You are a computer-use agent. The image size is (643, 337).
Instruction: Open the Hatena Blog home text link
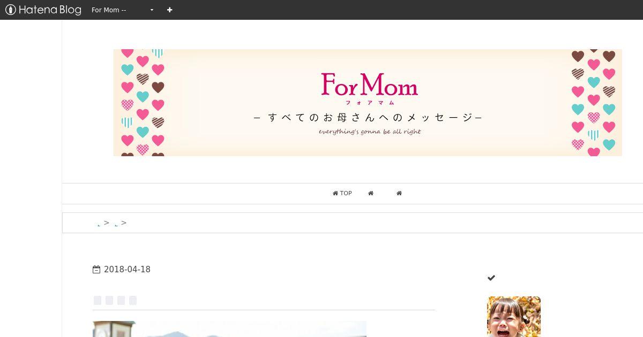(50, 10)
